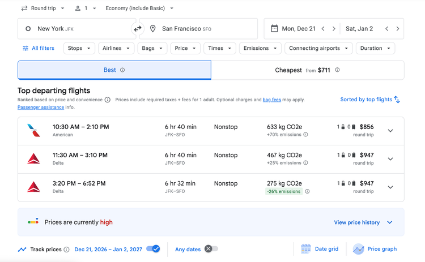Switch to the Cheapest tab
This screenshot has width=425, height=262.
(307, 70)
